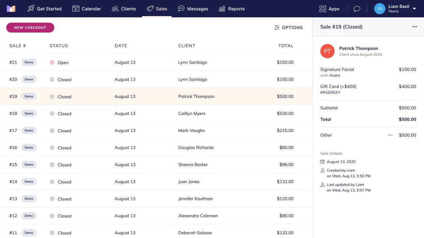Image resolution: width=424 pixels, height=238 pixels.
Task: Click the three-dot menu for Sale #19
Action: coord(414,27)
